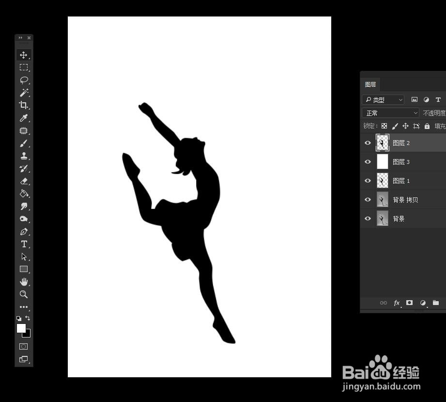Hide the 背景 layer
Viewport: 446px width, 402px height.
click(368, 219)
